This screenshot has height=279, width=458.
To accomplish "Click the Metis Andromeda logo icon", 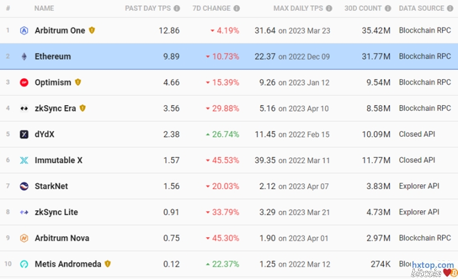I will (x=24, y=264).
